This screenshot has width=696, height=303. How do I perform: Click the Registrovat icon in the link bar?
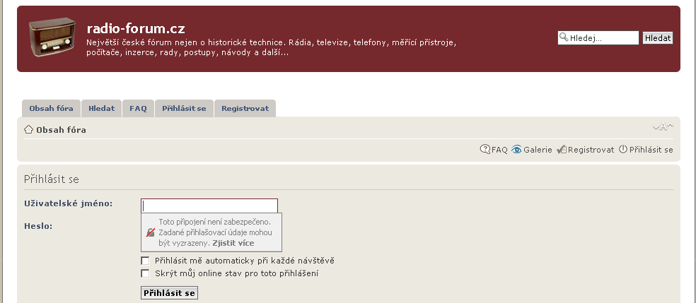coord(562,150)
